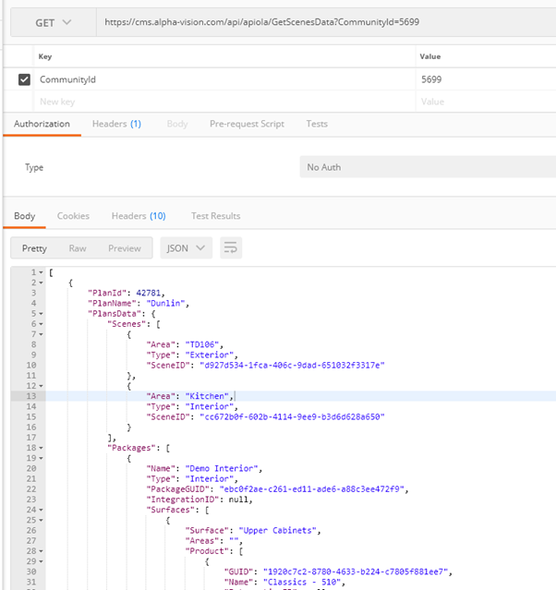Open the Pre-request Script tab
Screen dimensions: 556x590
click(247, 124)
